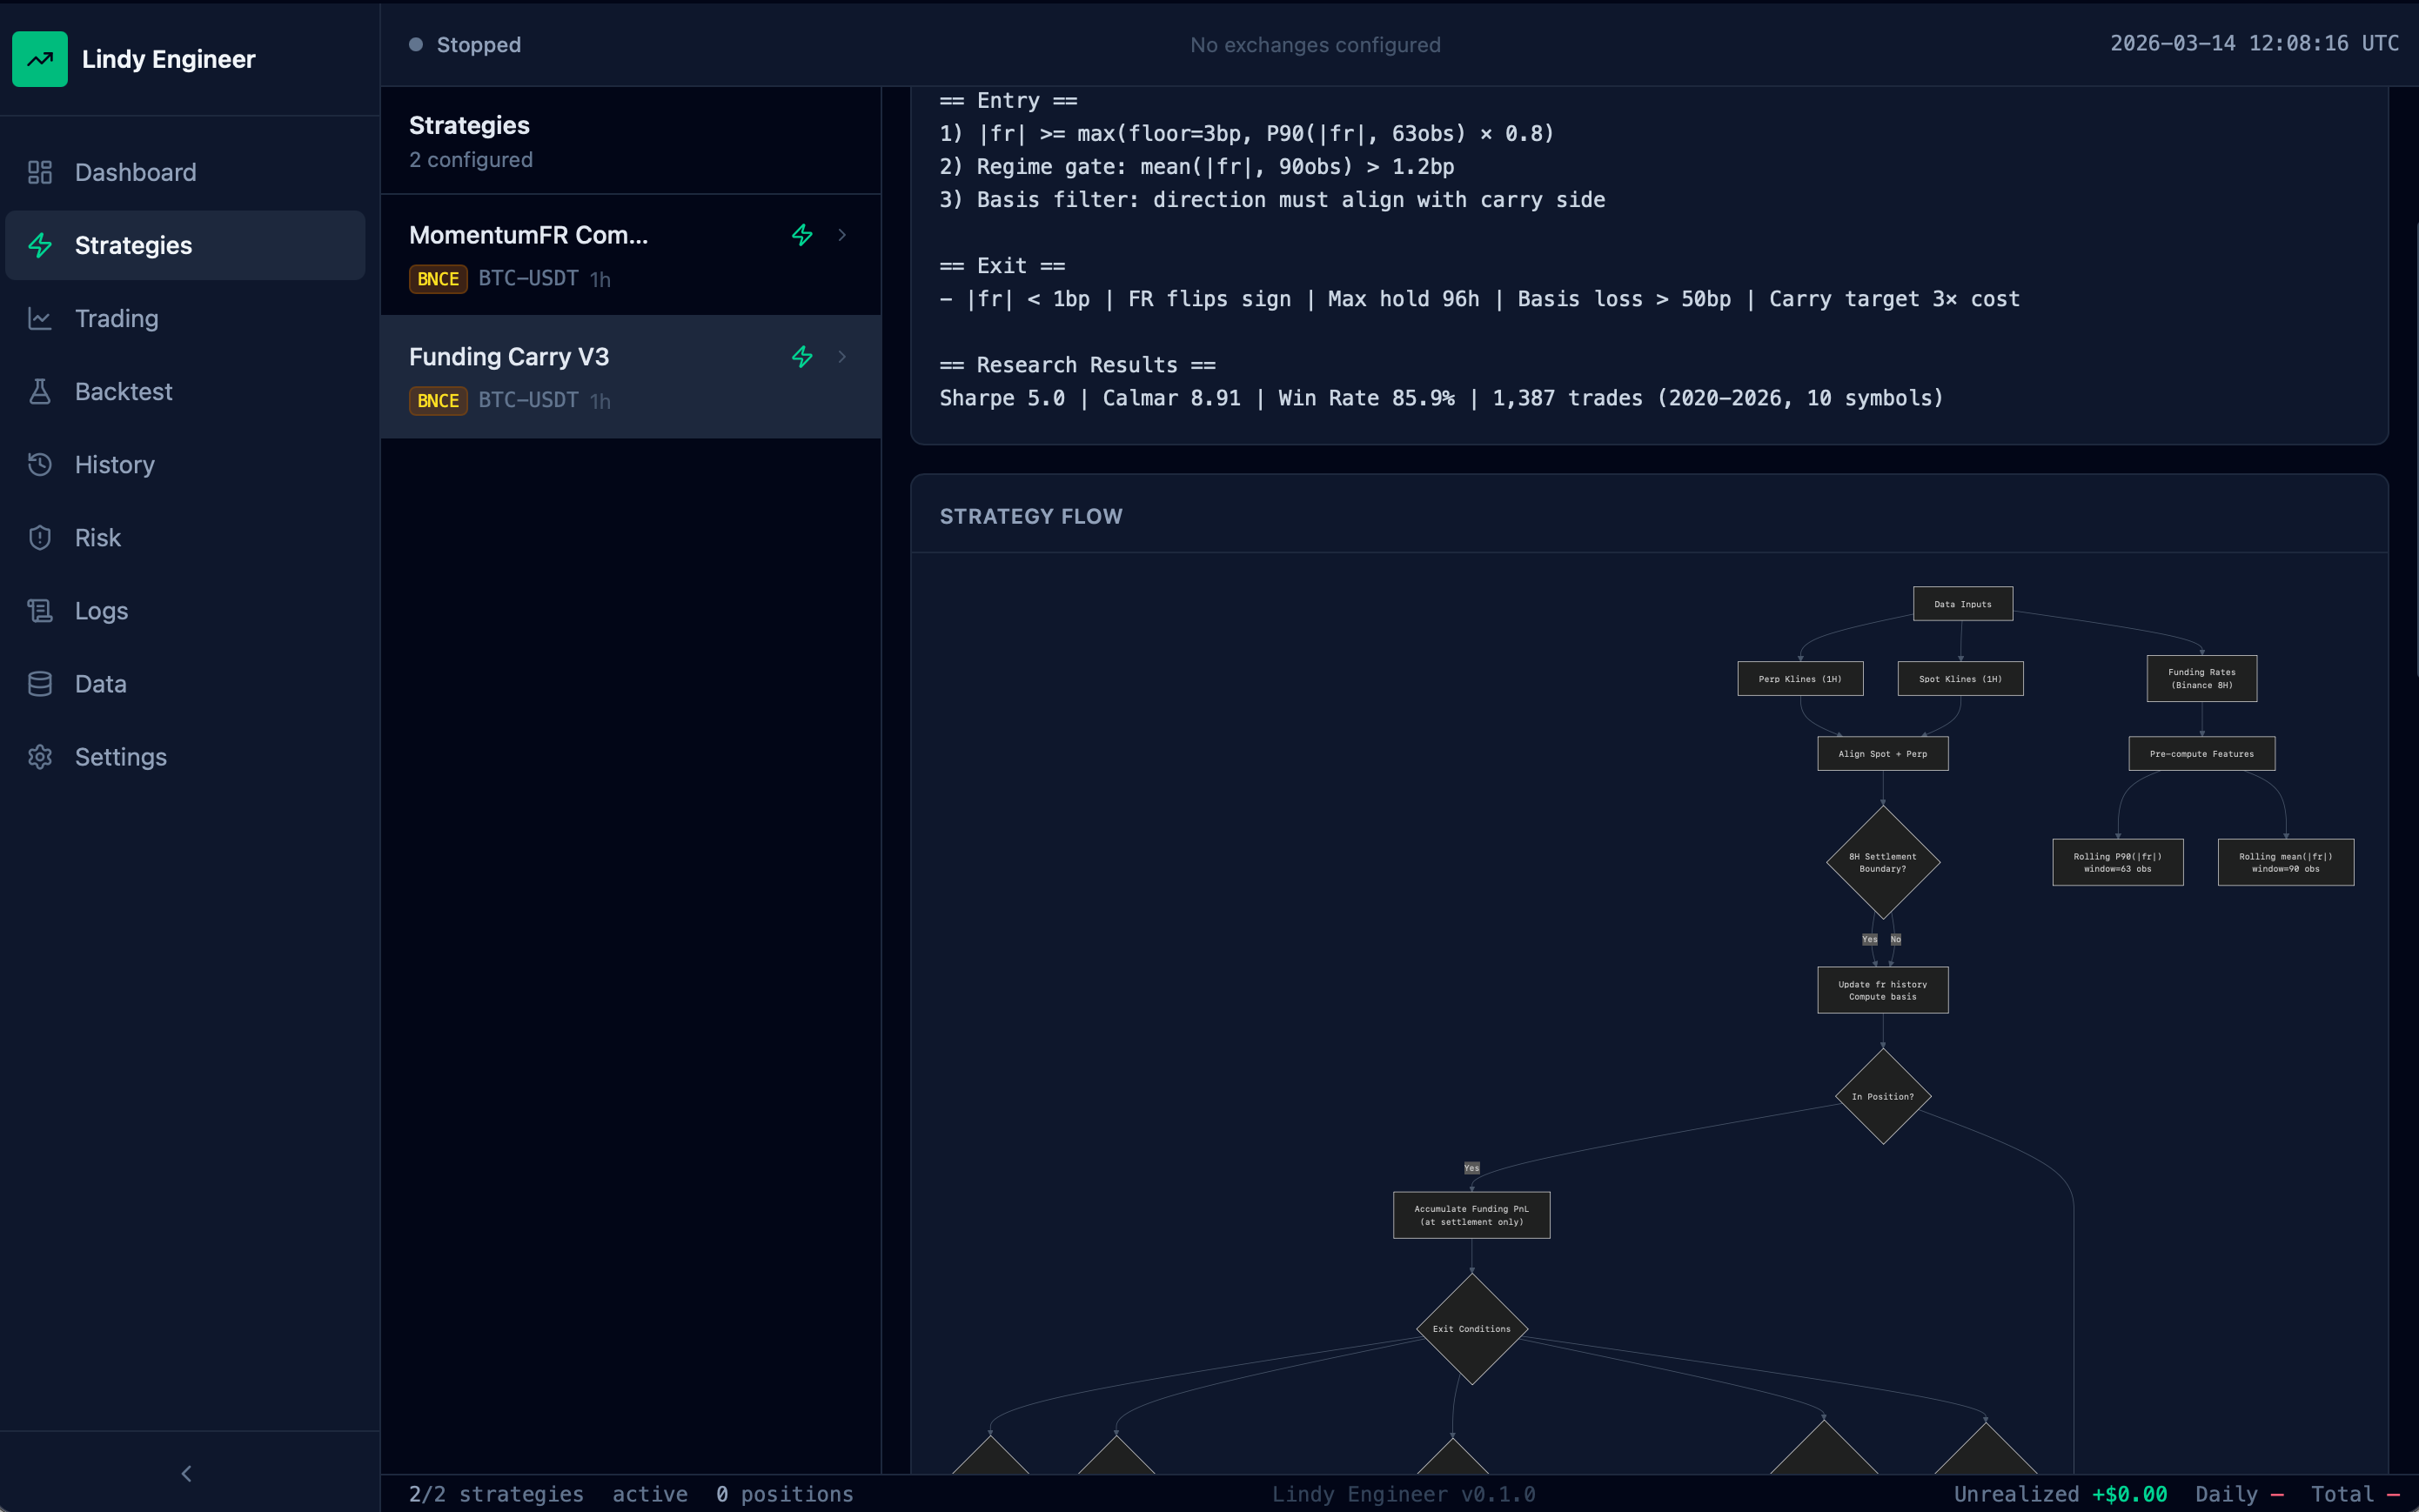Click the History clock icon
Viewport: 2419px width, 1512px height.
click(40, 464)
